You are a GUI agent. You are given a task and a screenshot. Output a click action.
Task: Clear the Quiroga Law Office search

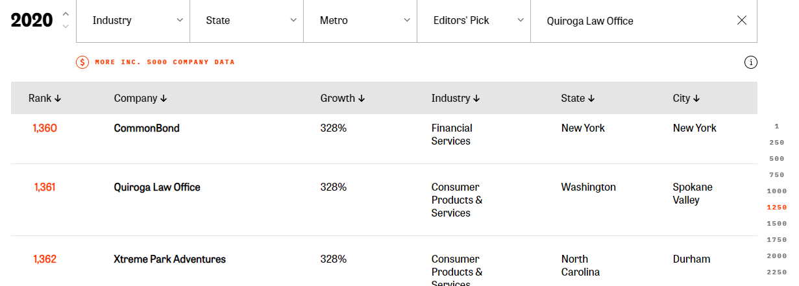tap(742, 20)
